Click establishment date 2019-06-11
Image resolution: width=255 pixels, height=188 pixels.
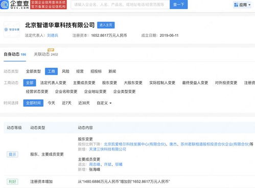169,35
